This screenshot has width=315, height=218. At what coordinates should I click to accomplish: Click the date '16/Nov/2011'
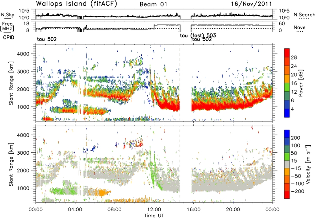(251, 4)
